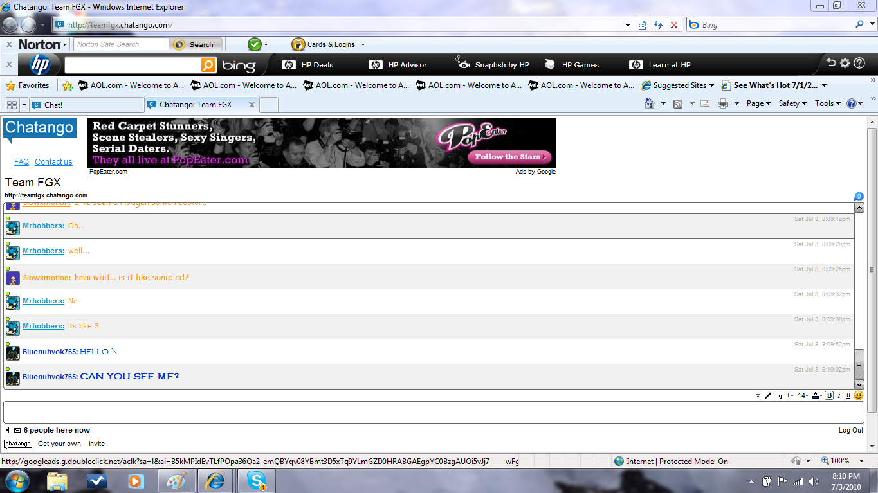The height and width of the screenshot is (493, 878).
Task: Open HP toolbar help question mark
Action: [x=859, y=63]
